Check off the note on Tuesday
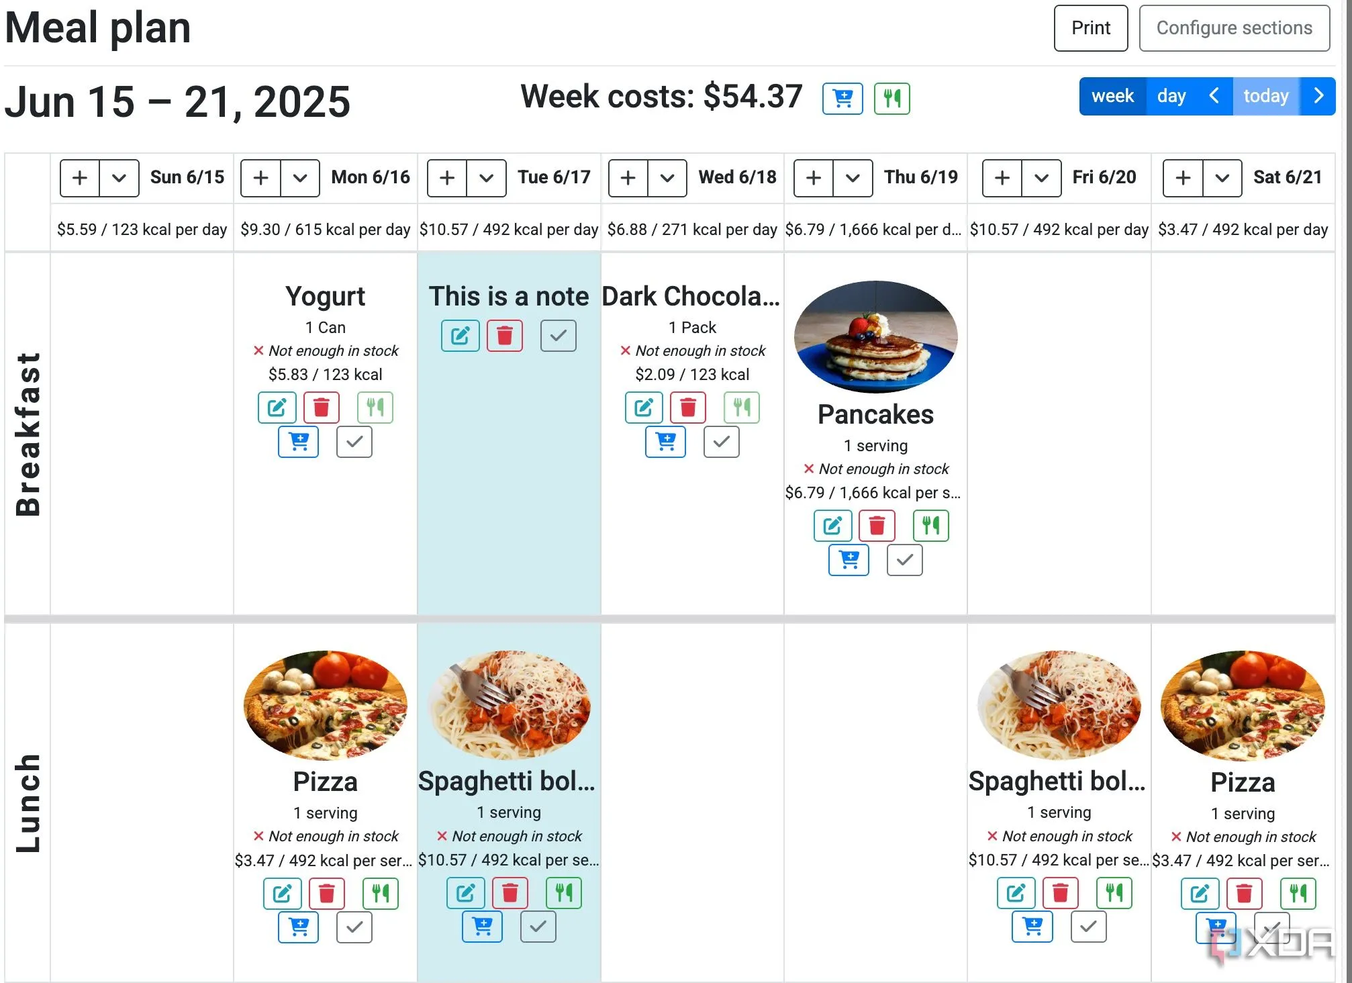This screenshot has width=1352, height=983. click(558, 336)
